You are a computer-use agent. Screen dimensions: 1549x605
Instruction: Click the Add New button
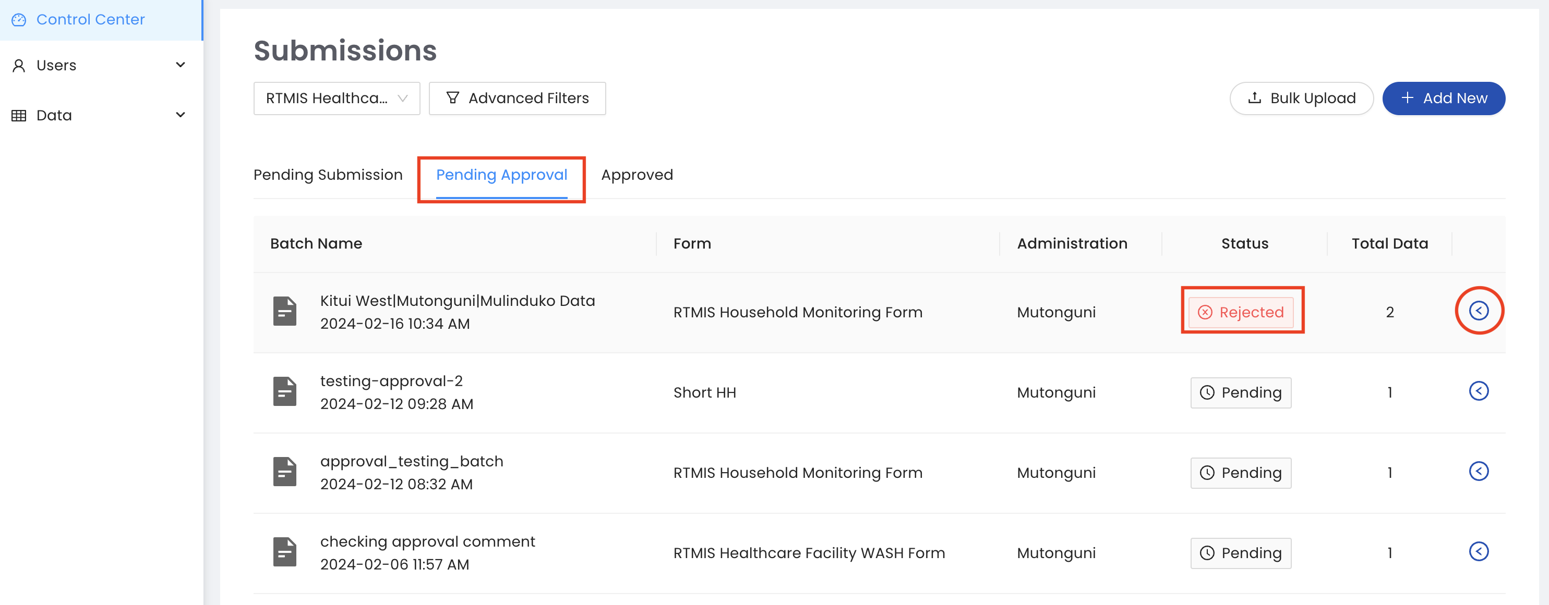coord(1443,98)
